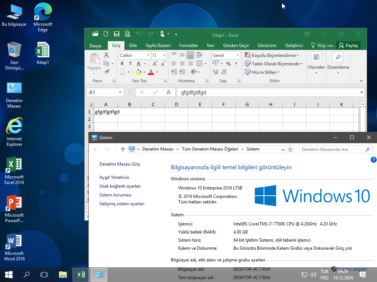Open Windows Start menu button
The width and height of the screenshot is (377, 282).
click(9, 275)
